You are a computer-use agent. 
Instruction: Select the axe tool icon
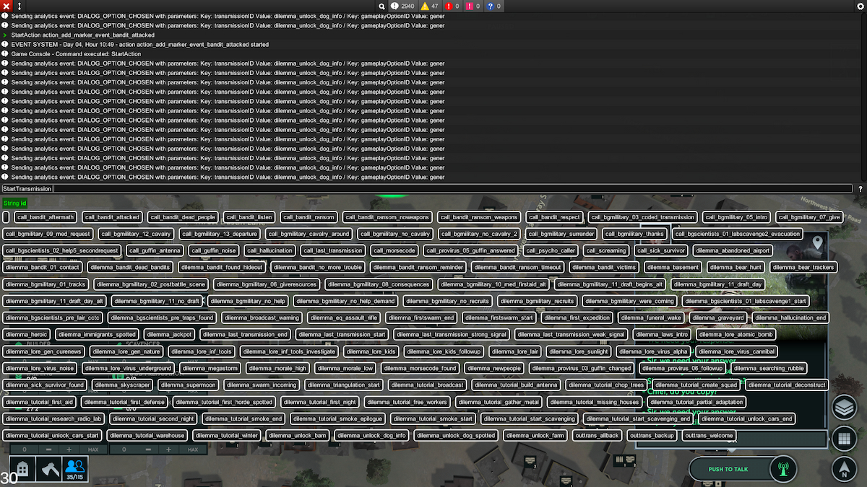click(x=48, y=468)
